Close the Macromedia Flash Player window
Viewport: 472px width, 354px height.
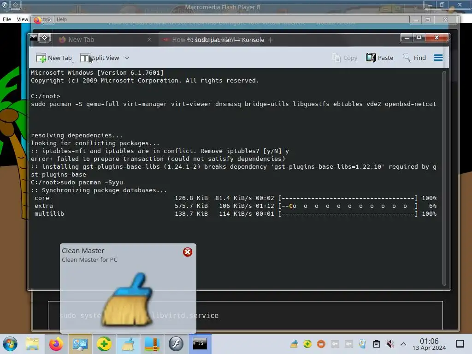pos(460,5)
